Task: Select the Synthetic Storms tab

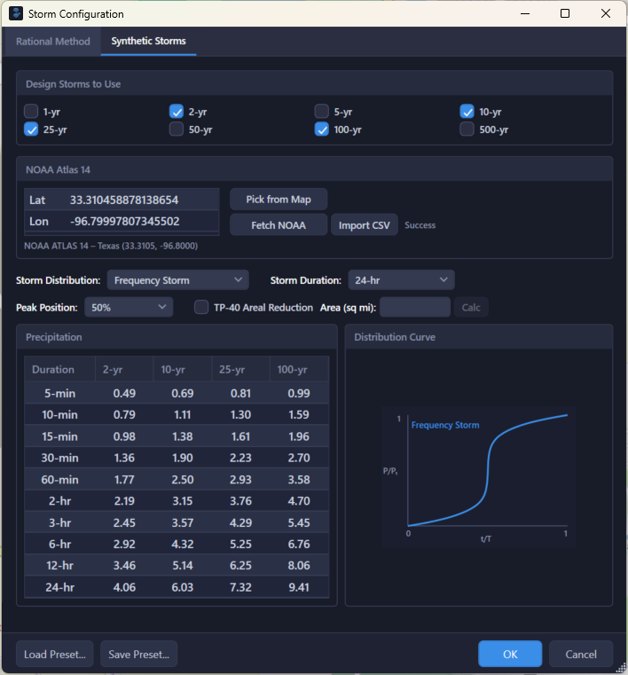Action: [x=148, y=42]
